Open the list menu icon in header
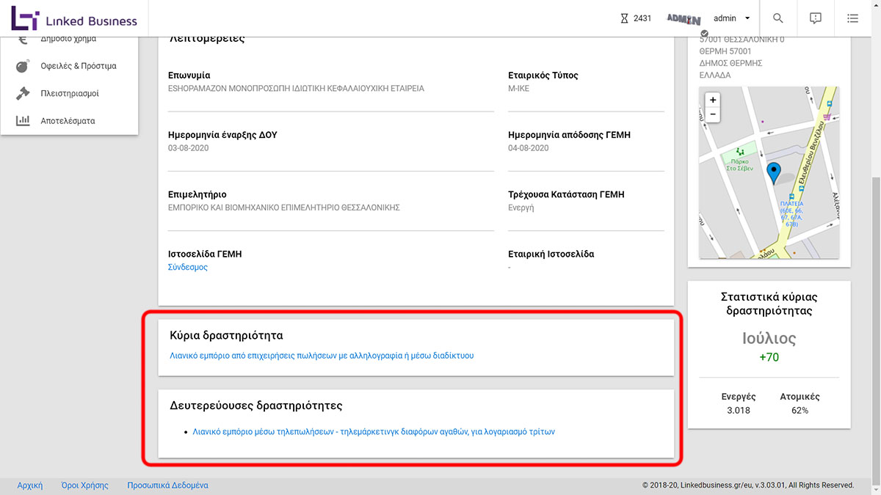 click(852, 18)
